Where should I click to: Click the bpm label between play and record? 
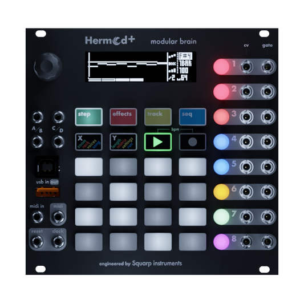point(175,129)
